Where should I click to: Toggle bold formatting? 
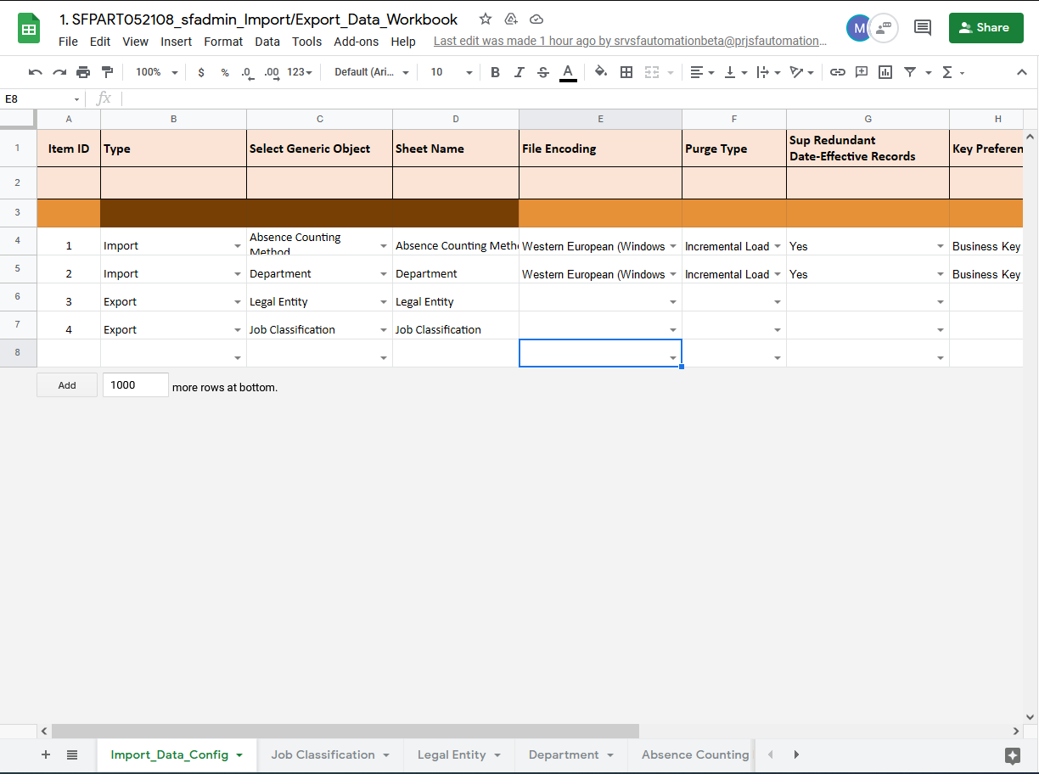coord(495,72)
